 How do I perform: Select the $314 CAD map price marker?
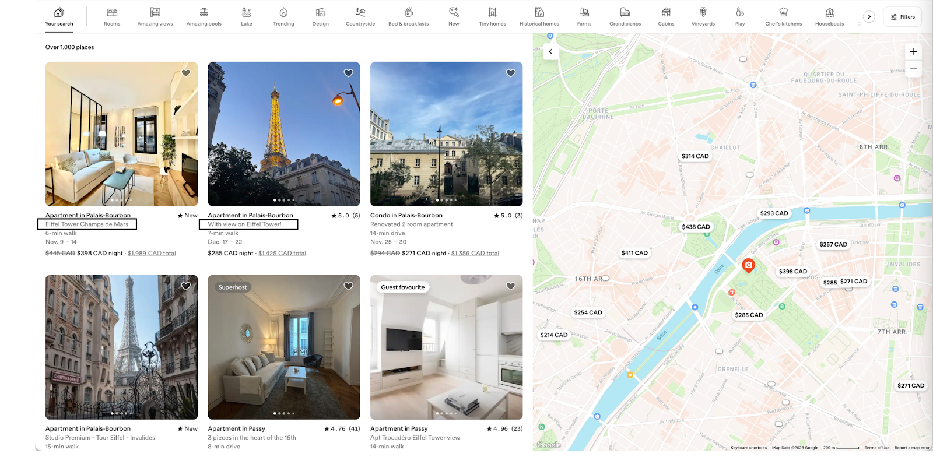pos(695,156)
